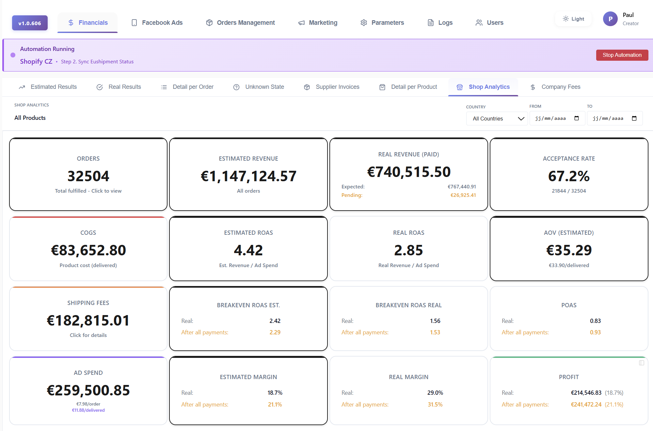The image size is (653, 431).
Task: Click the Users people icon
Action: click(x=479, y=23)
